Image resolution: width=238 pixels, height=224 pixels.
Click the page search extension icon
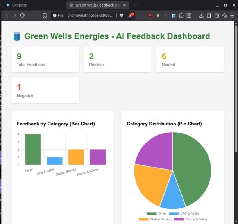pyautogui.click(x=189, y=16)
